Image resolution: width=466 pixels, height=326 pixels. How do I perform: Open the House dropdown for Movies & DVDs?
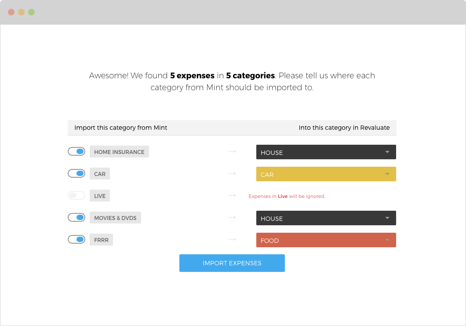click(326, 218)
